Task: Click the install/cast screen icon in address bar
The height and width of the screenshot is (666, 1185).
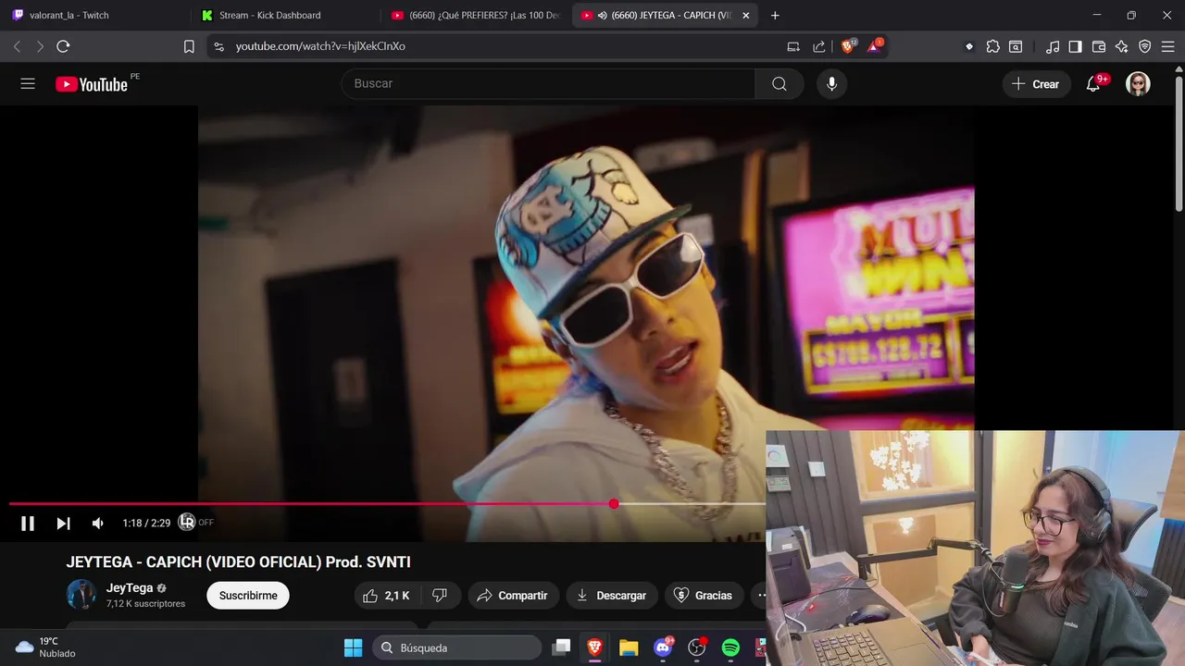Action: coord(793,46)
